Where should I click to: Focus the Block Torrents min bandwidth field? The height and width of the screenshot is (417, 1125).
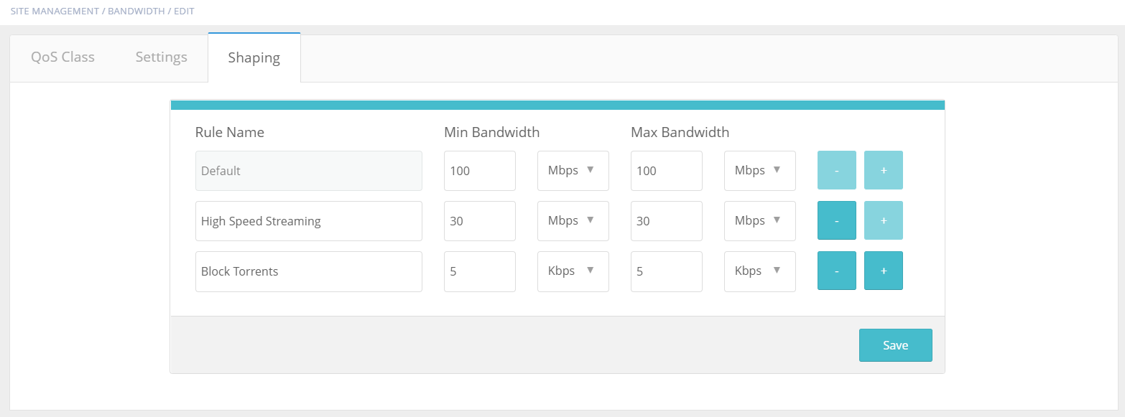[x=480, y=271]
